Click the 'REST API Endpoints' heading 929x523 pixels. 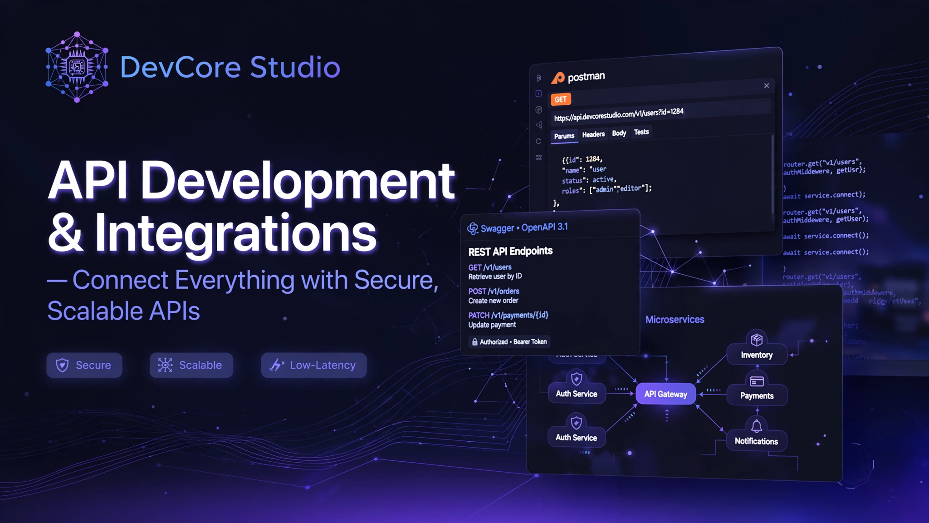tap(510, 251)
